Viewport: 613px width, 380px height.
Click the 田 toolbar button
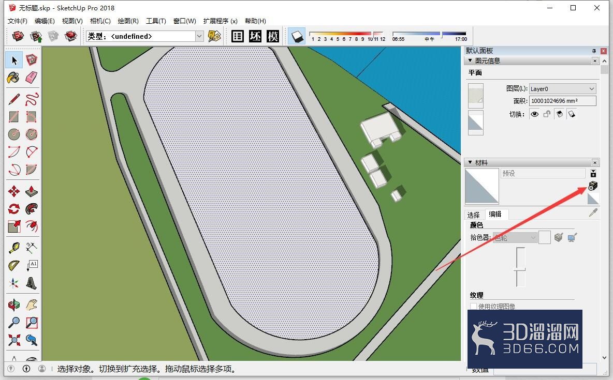(x=238, y=36)
